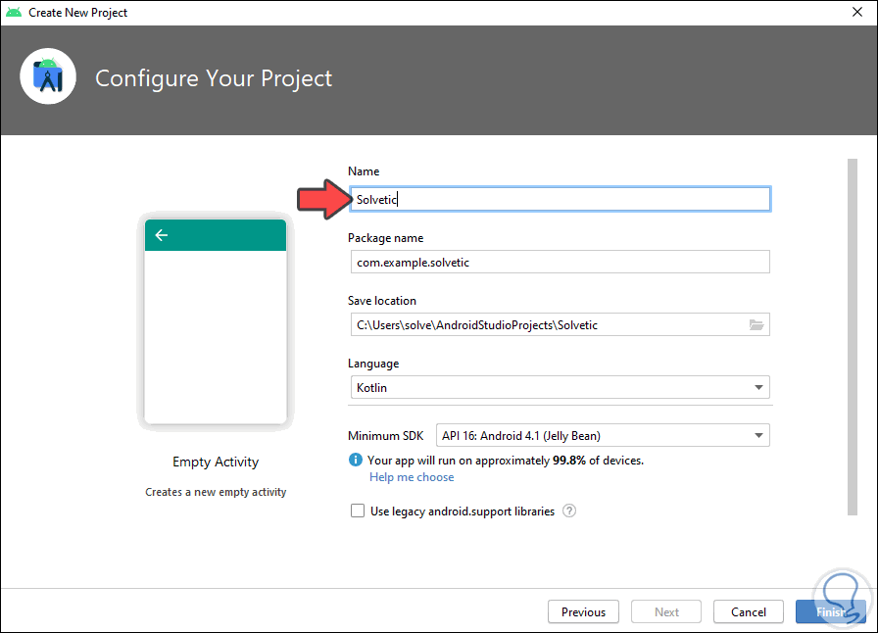Viewport: 878px width, 633px height.
Task: Click the Android Studio logo in header
Action: (47, 77)
